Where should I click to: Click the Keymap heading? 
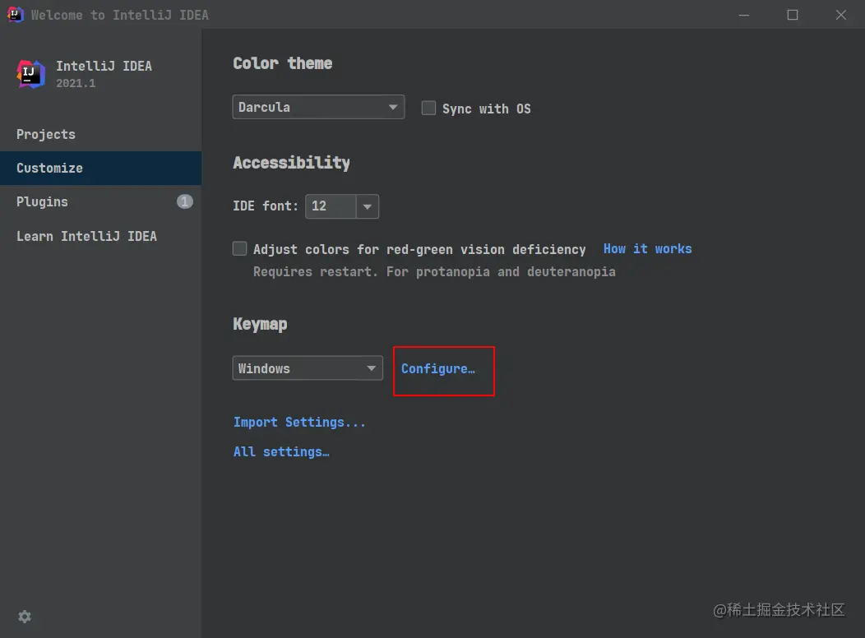click(x=260, y=324)
